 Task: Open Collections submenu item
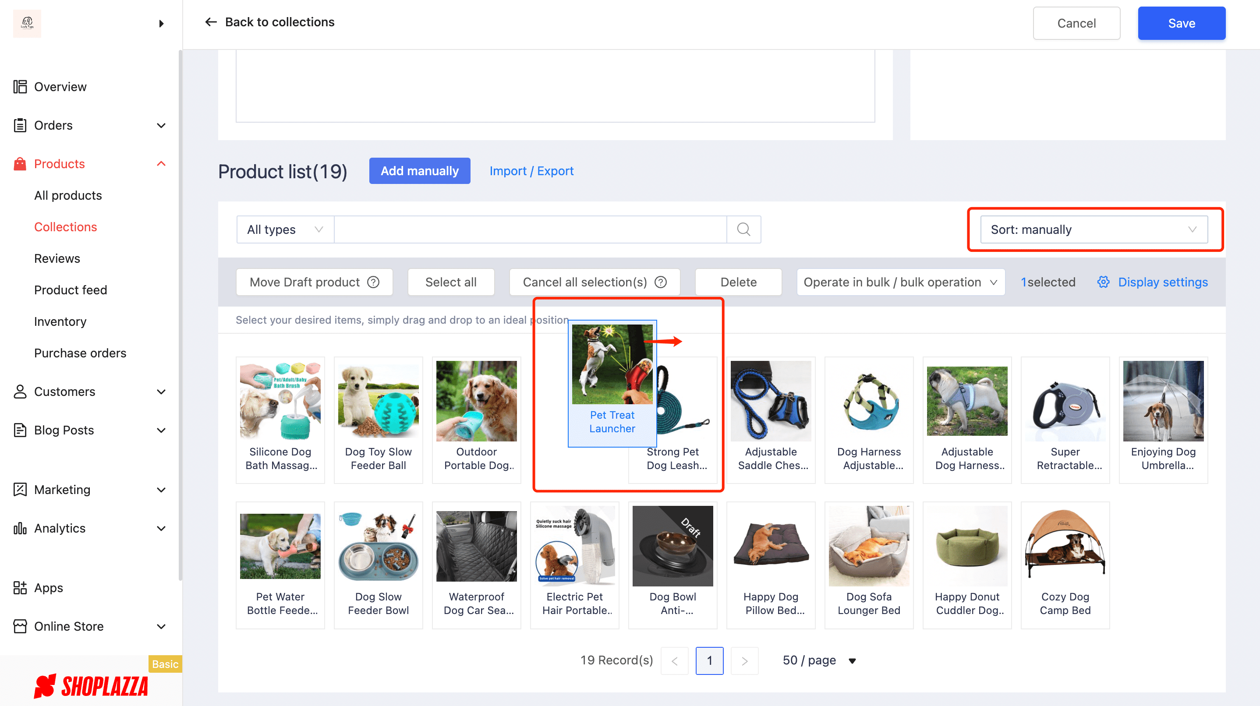[x=66, y=227]
